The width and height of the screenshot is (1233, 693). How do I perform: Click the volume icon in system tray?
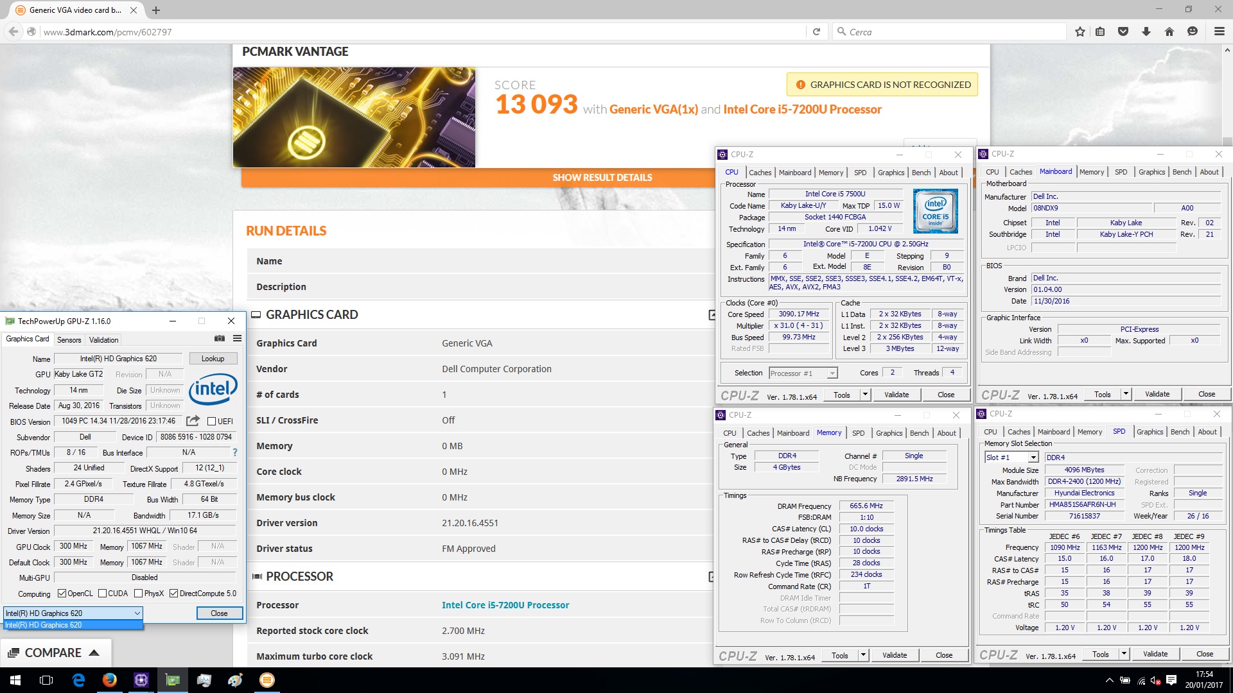[x=1156, y=680]
